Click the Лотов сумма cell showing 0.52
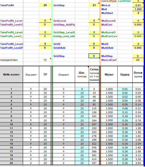Screen dimensions: 145x167 (x=138, y=116)
